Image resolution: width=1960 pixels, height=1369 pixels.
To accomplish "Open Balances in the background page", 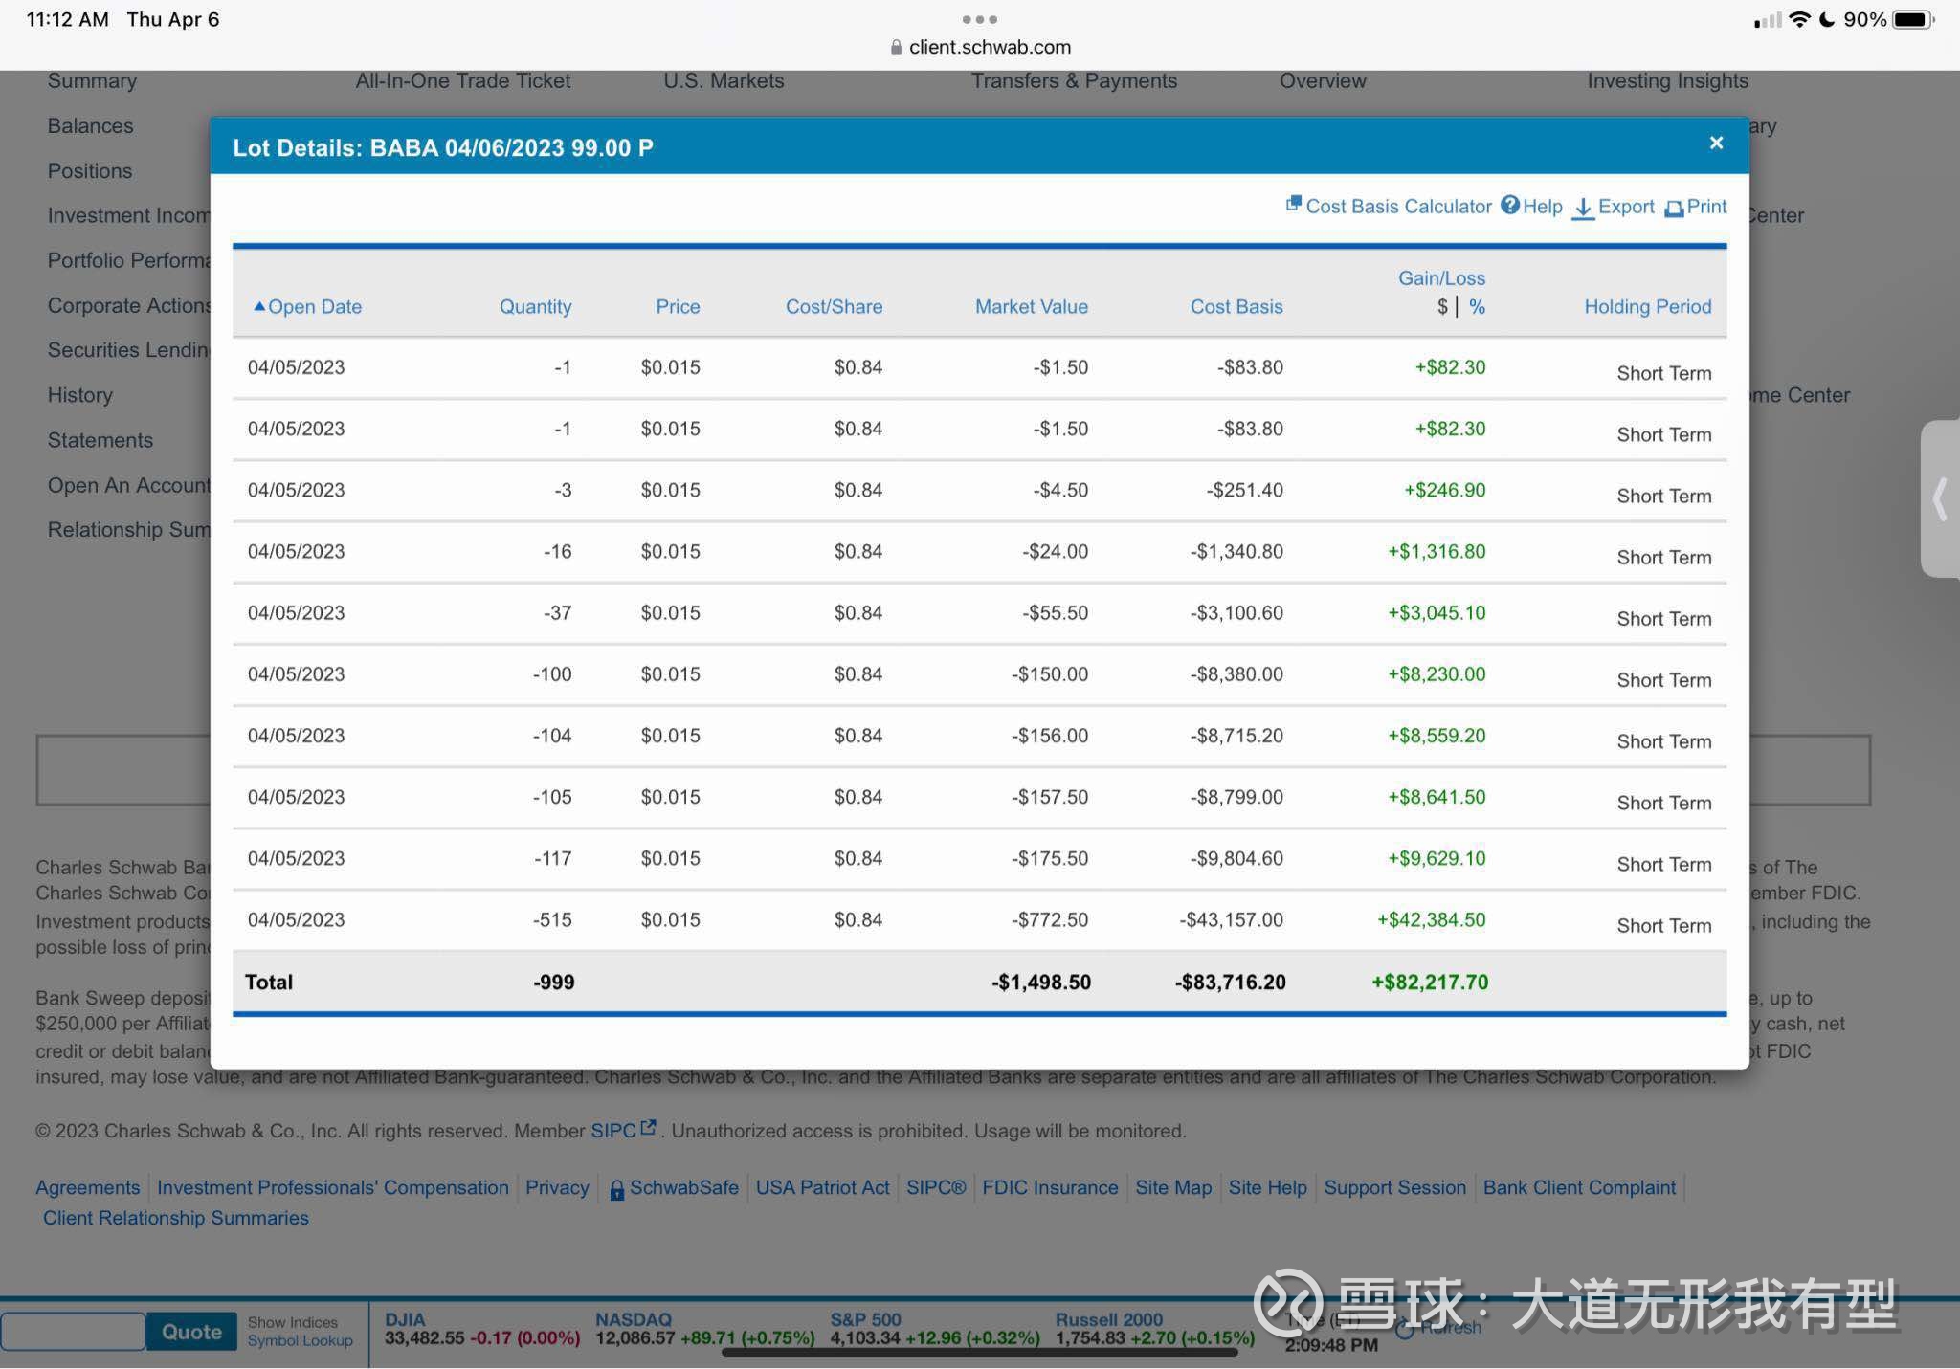I will [90, 125].
